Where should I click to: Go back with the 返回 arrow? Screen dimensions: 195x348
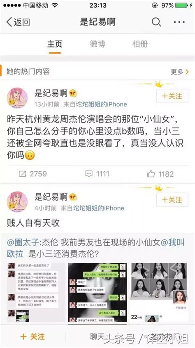coord(18,22)
